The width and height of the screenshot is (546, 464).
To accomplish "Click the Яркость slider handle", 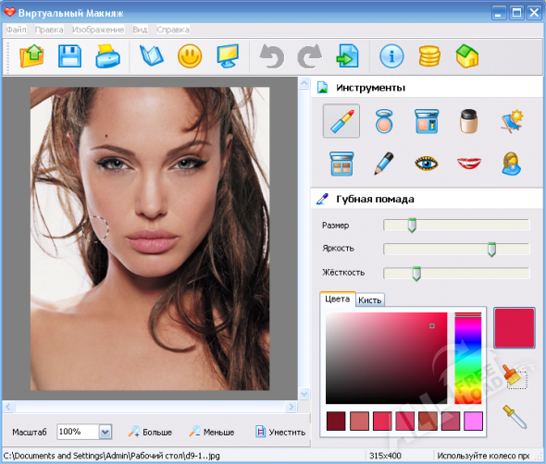I will tap(491, 250).
